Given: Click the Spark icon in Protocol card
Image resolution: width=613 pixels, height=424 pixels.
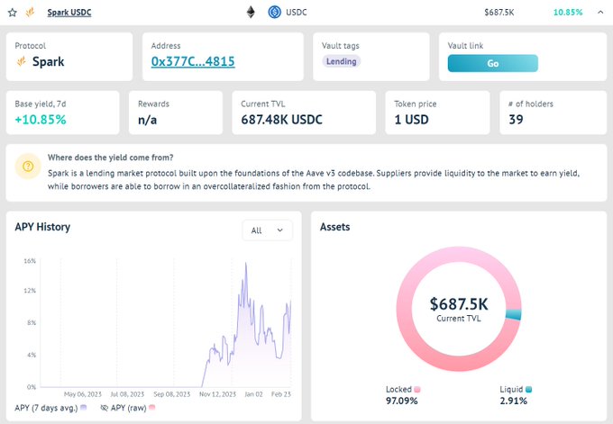Looking at the screenshot, I should point(22,62).
